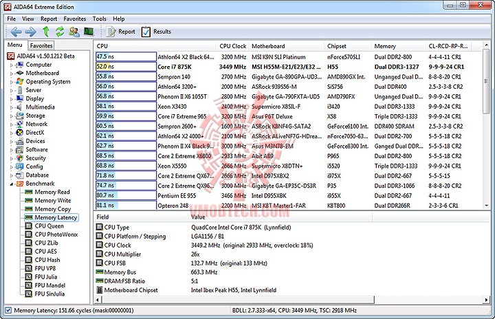Expand the Server tree node
495x319 pixels.
[x=12, y=91]
